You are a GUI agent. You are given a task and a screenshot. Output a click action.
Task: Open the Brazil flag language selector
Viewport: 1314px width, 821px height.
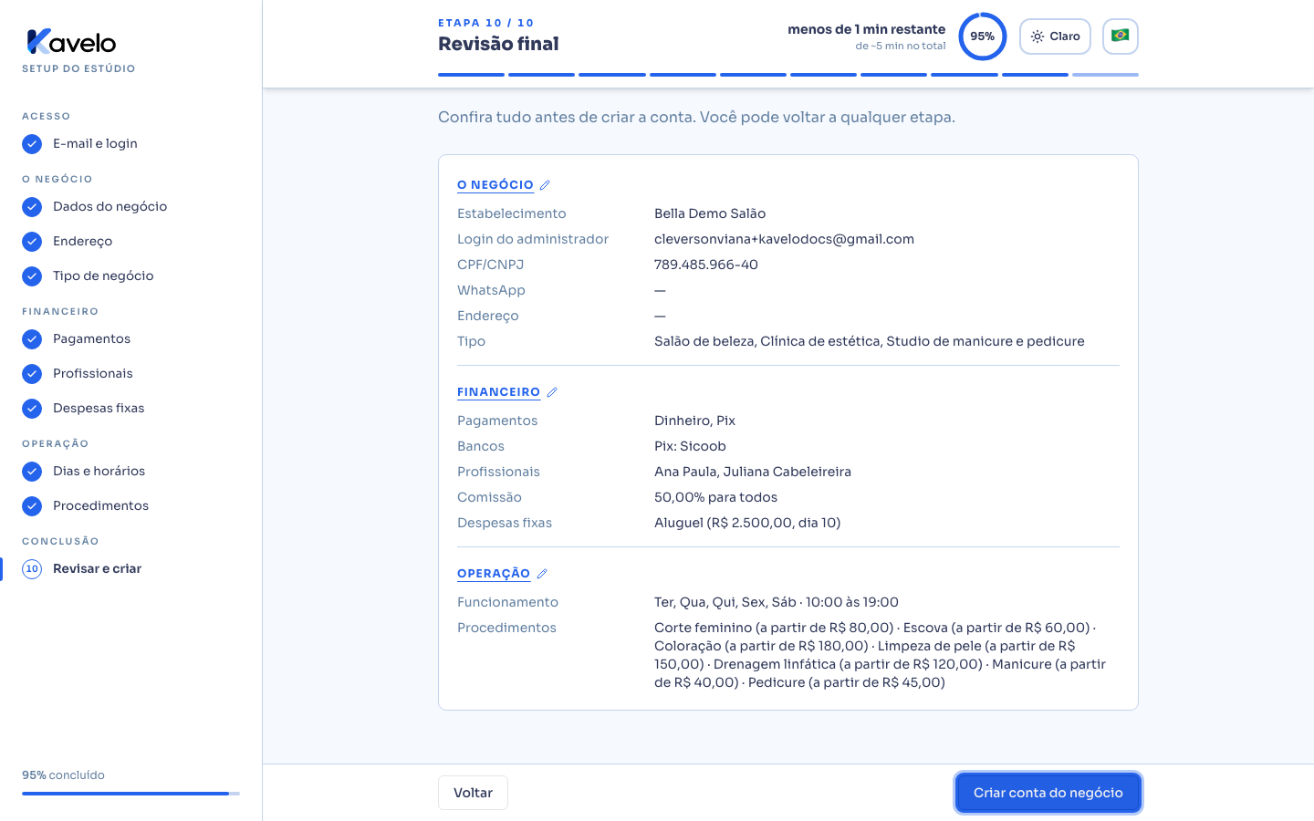coord(1121,36)
